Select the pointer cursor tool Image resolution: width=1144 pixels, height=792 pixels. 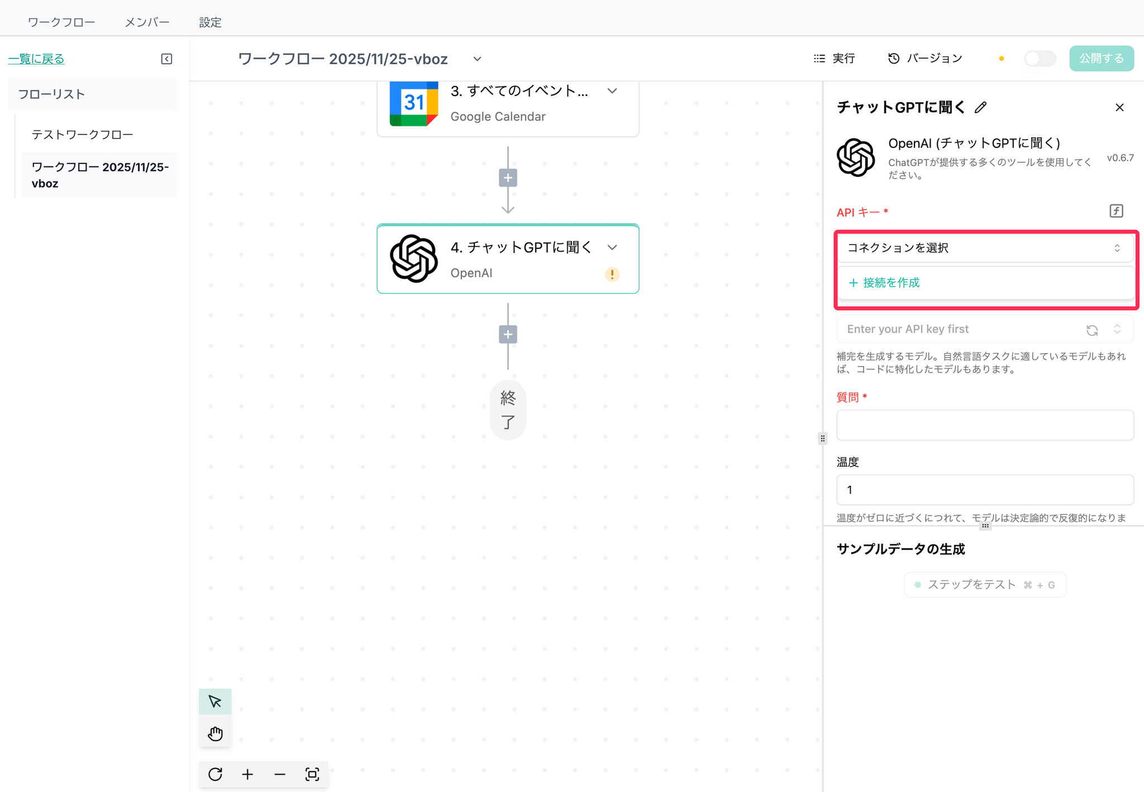click(215, 702)
